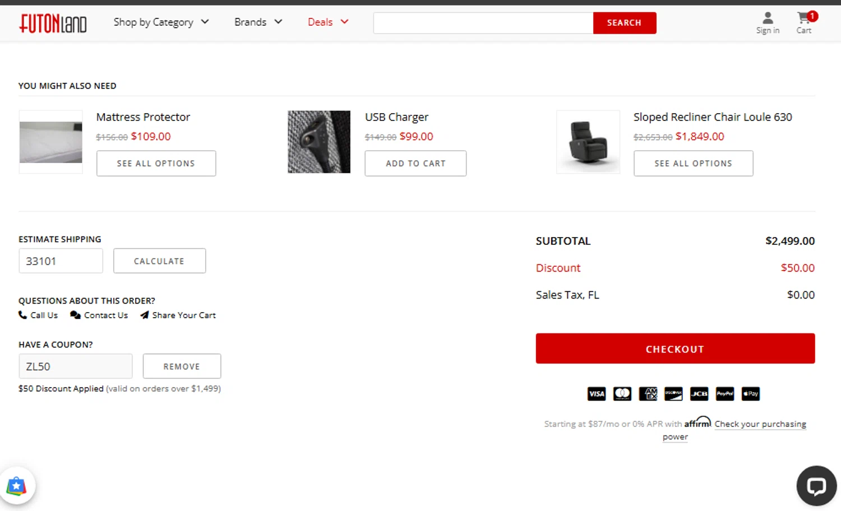
Task: Click the $2,499.00 subtotal amount
Action: [790, 241]
